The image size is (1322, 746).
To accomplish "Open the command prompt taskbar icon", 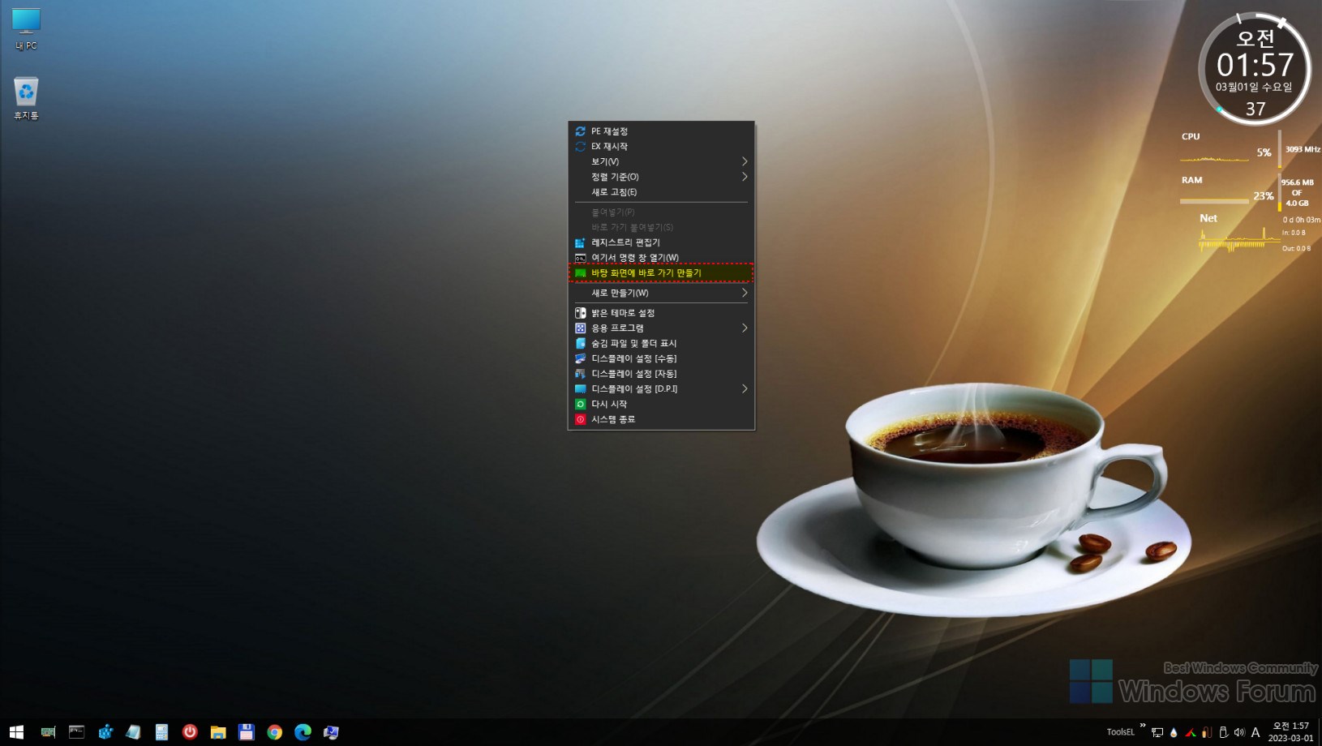I will (x=76, y=732).
